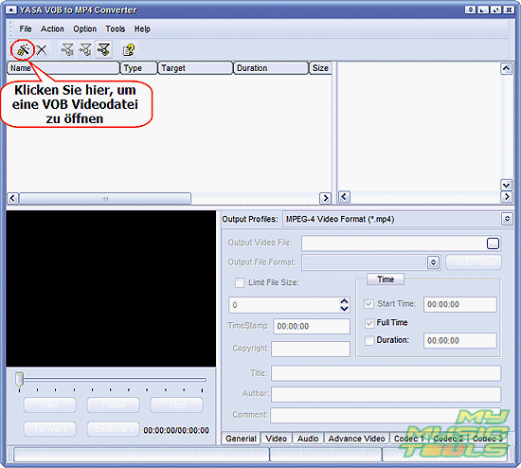
Task: Click the Play button
Action: 50,405
